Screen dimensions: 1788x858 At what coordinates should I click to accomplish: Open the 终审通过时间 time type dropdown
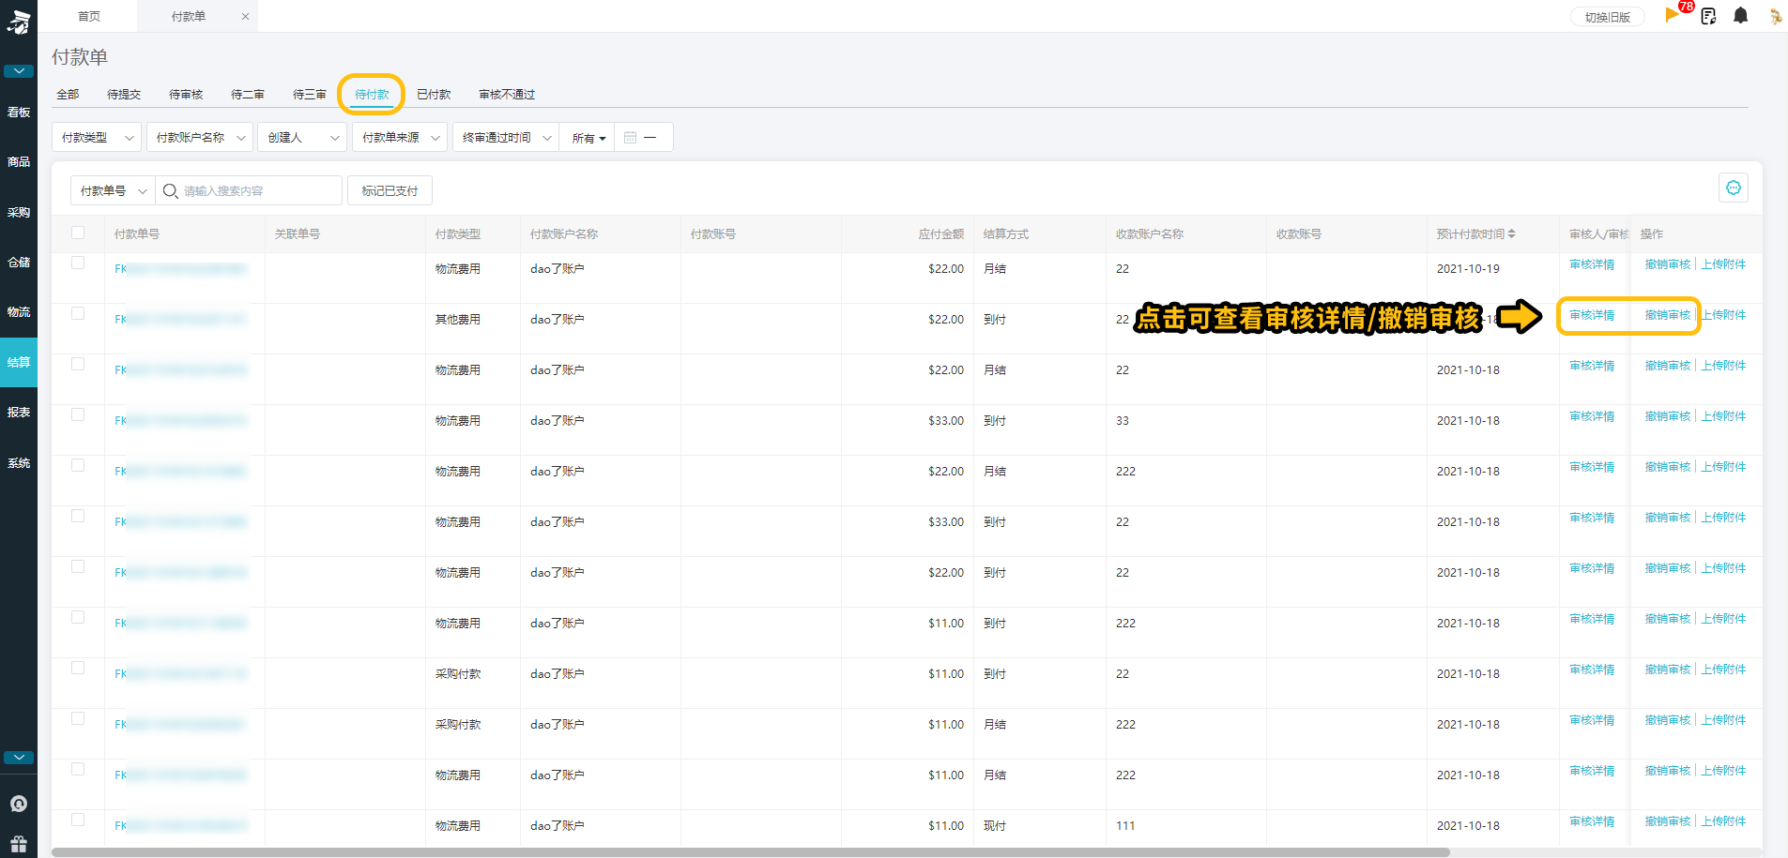[x=506, y=137]
